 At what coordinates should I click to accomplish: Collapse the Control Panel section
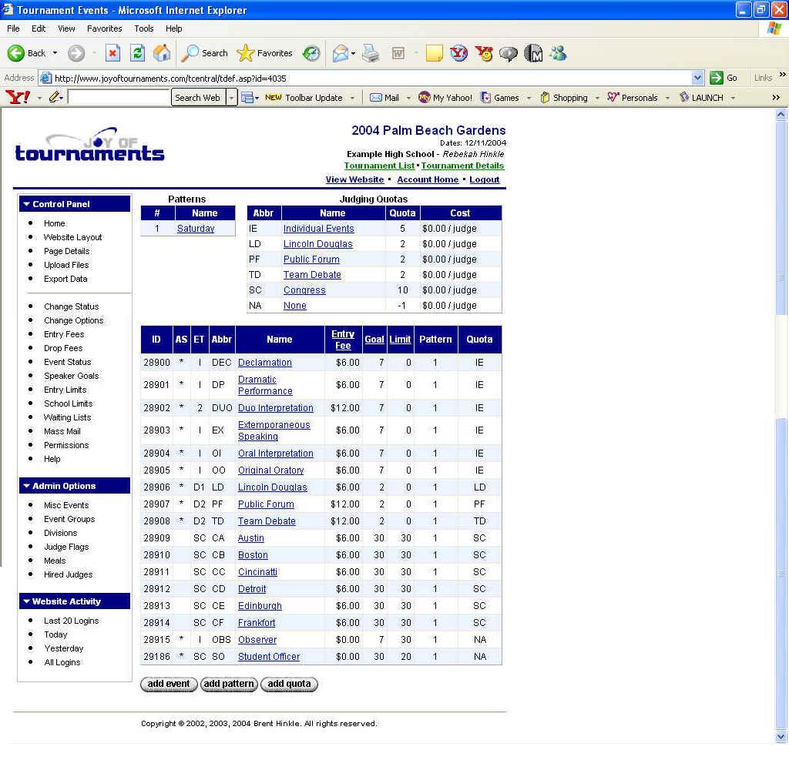[x=26, y=204]
